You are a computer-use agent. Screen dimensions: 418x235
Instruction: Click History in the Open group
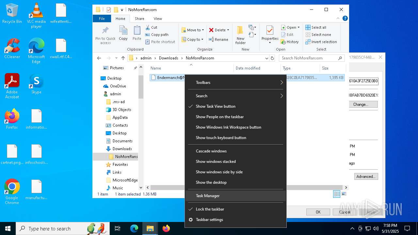(x=290, y=42)
